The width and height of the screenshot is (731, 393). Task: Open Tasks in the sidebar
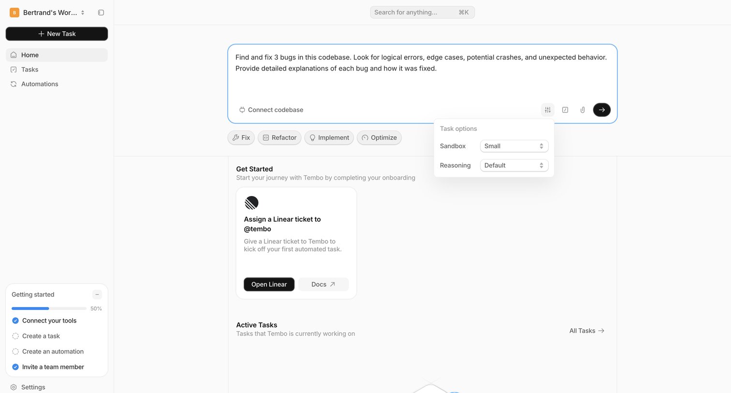57,70
